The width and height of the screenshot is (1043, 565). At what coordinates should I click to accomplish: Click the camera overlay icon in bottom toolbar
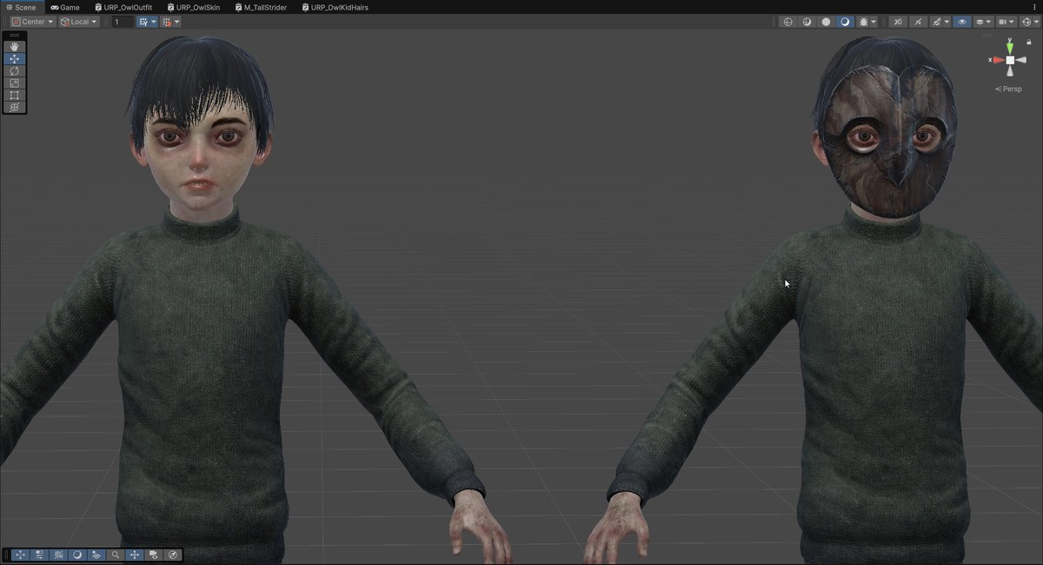coord(154,555)
